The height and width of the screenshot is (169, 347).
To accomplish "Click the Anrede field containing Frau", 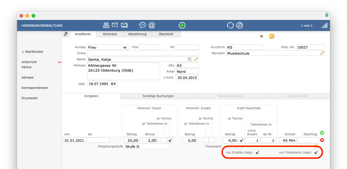I will (x=104, y=47).
